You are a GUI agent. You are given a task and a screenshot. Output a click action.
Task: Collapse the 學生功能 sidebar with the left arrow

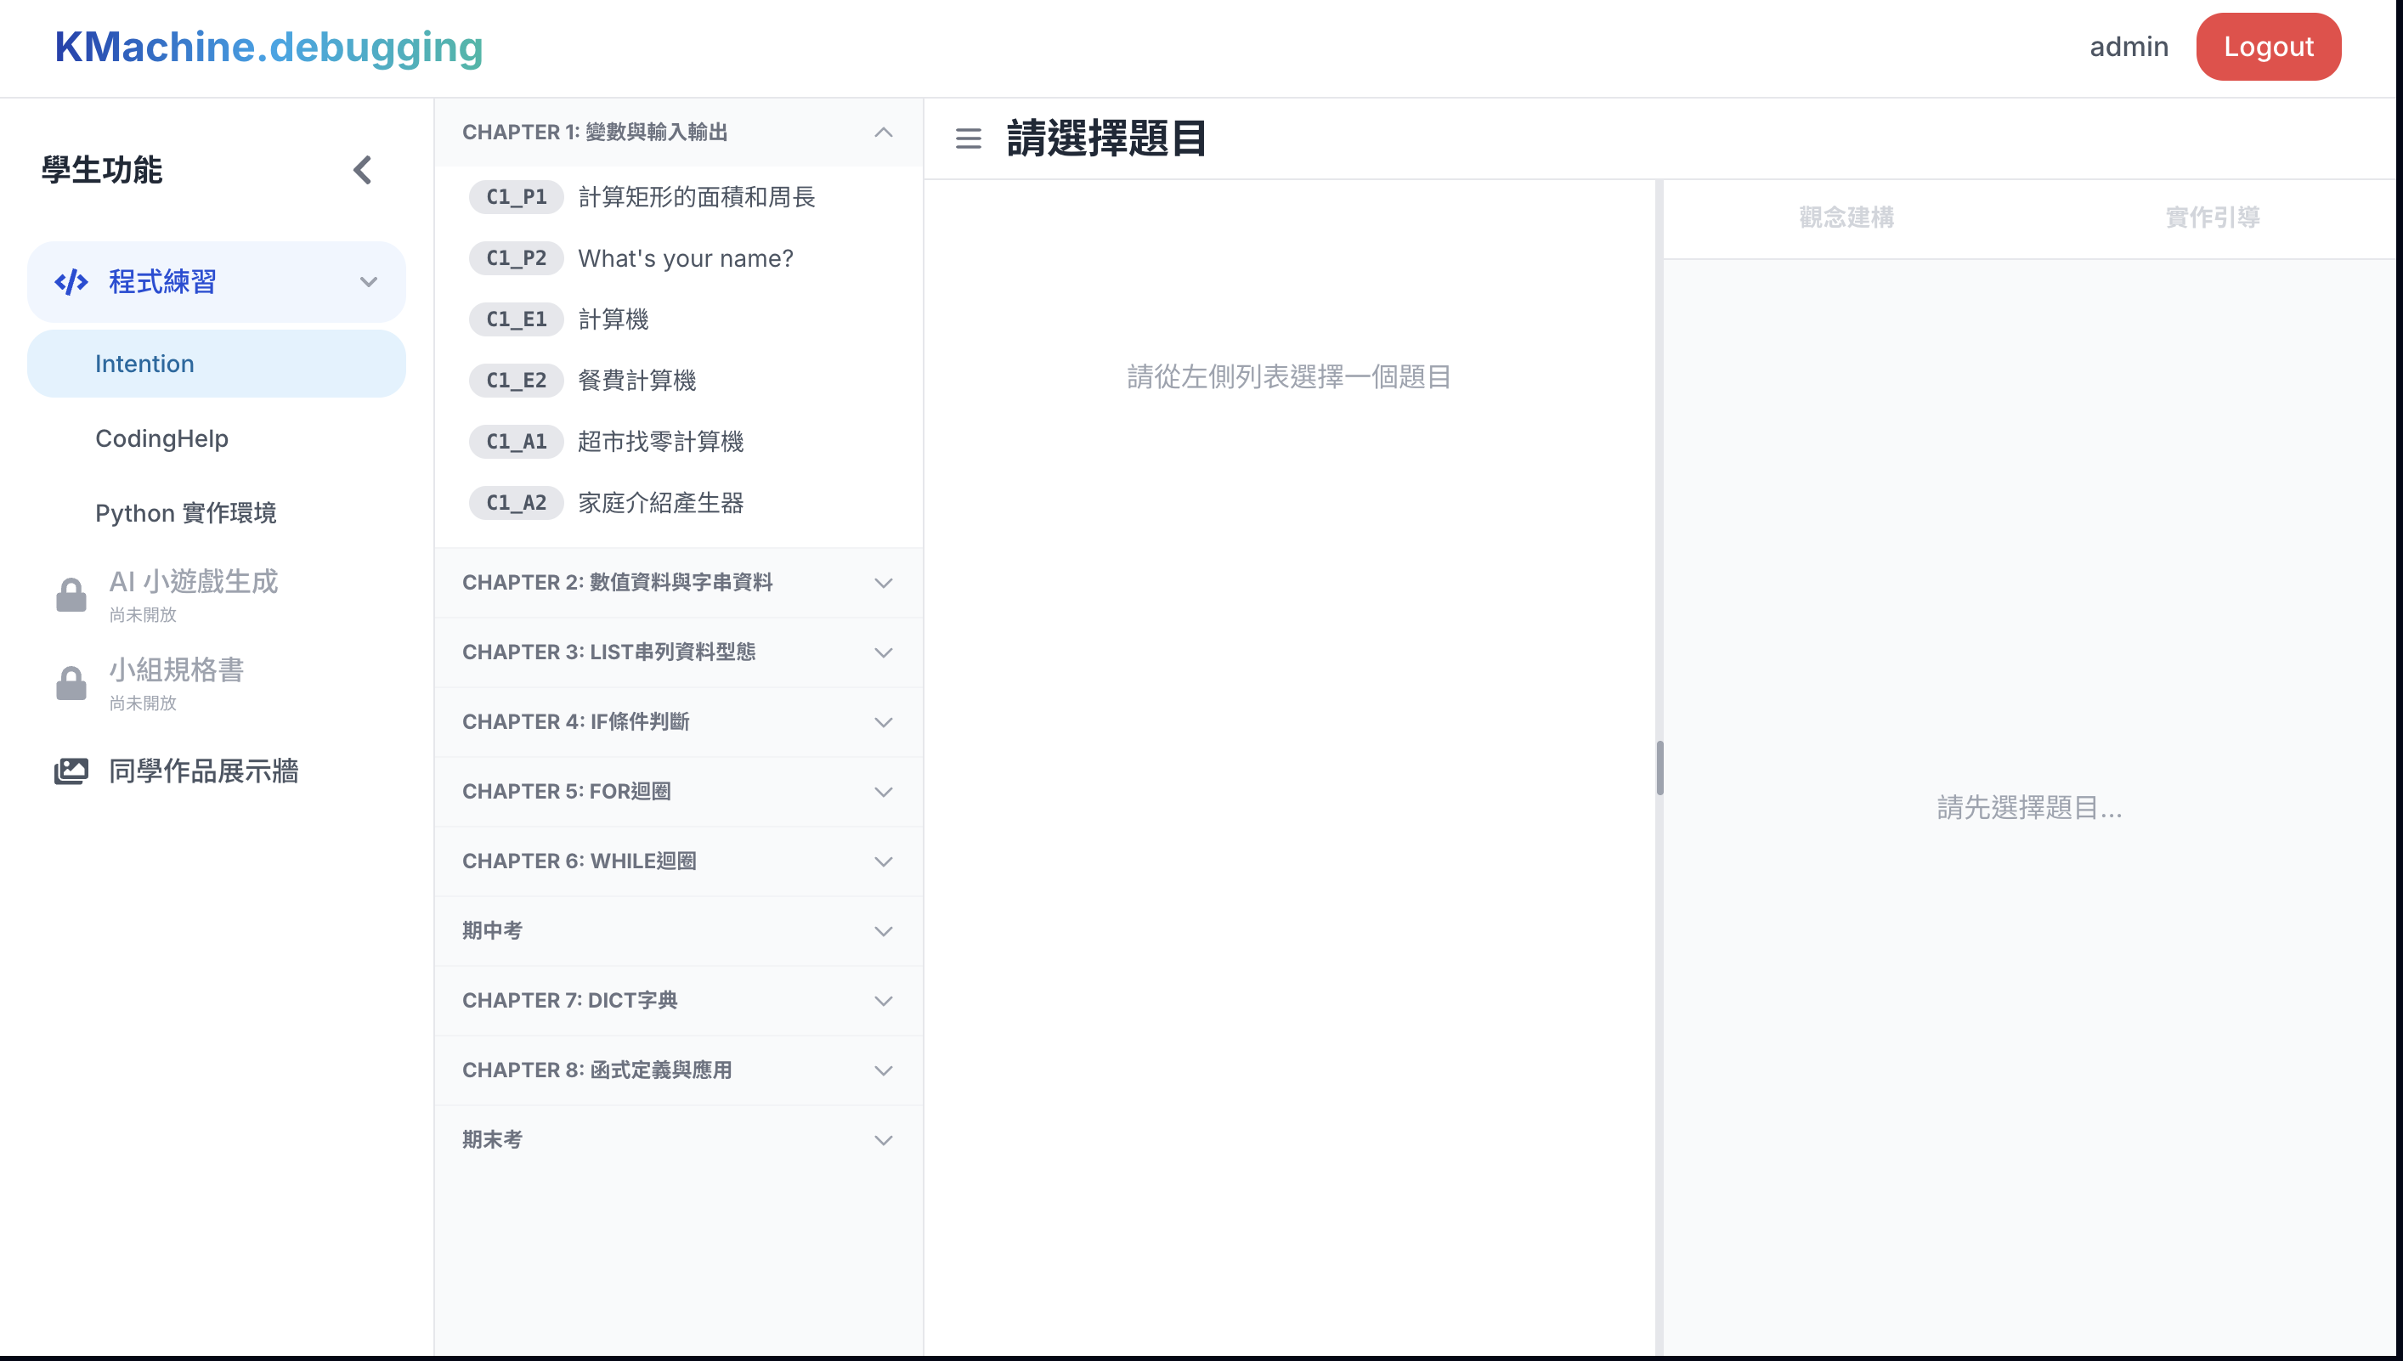tap(363, 170)
